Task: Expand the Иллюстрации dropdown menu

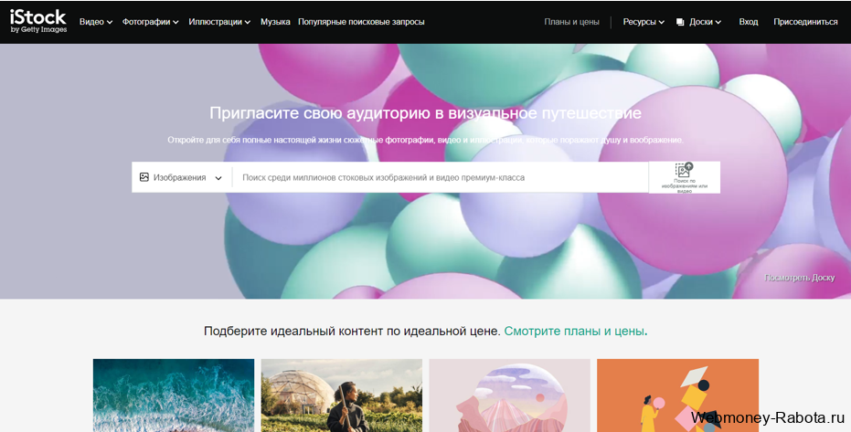Action: [x=219, y=22]
